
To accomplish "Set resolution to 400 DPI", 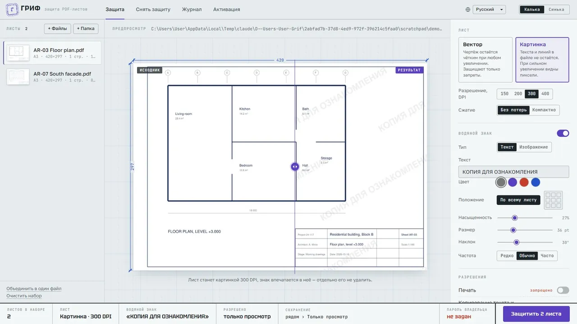I will tap(545, 94).
